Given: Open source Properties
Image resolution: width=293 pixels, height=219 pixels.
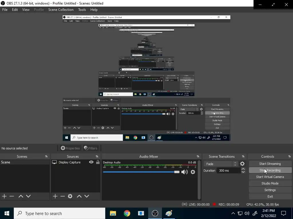Looking at the screenshot, I should coord(70,148).
